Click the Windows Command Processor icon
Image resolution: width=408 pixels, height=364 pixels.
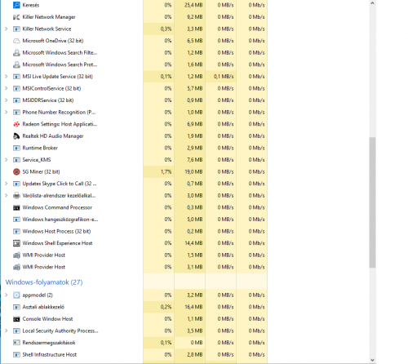(x=16, y=207)
